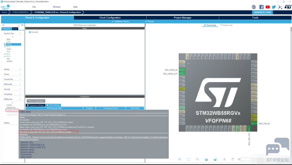
Task: Click the pin search input field
Action: pos(246,159)
